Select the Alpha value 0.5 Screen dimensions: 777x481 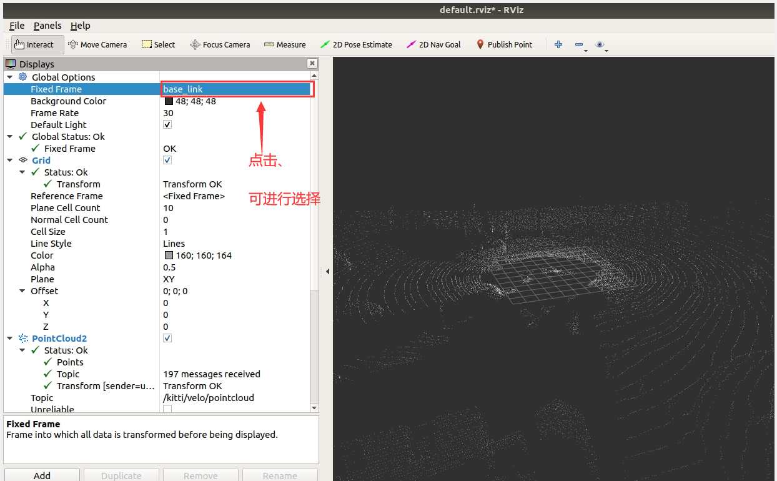click(169, 267)
